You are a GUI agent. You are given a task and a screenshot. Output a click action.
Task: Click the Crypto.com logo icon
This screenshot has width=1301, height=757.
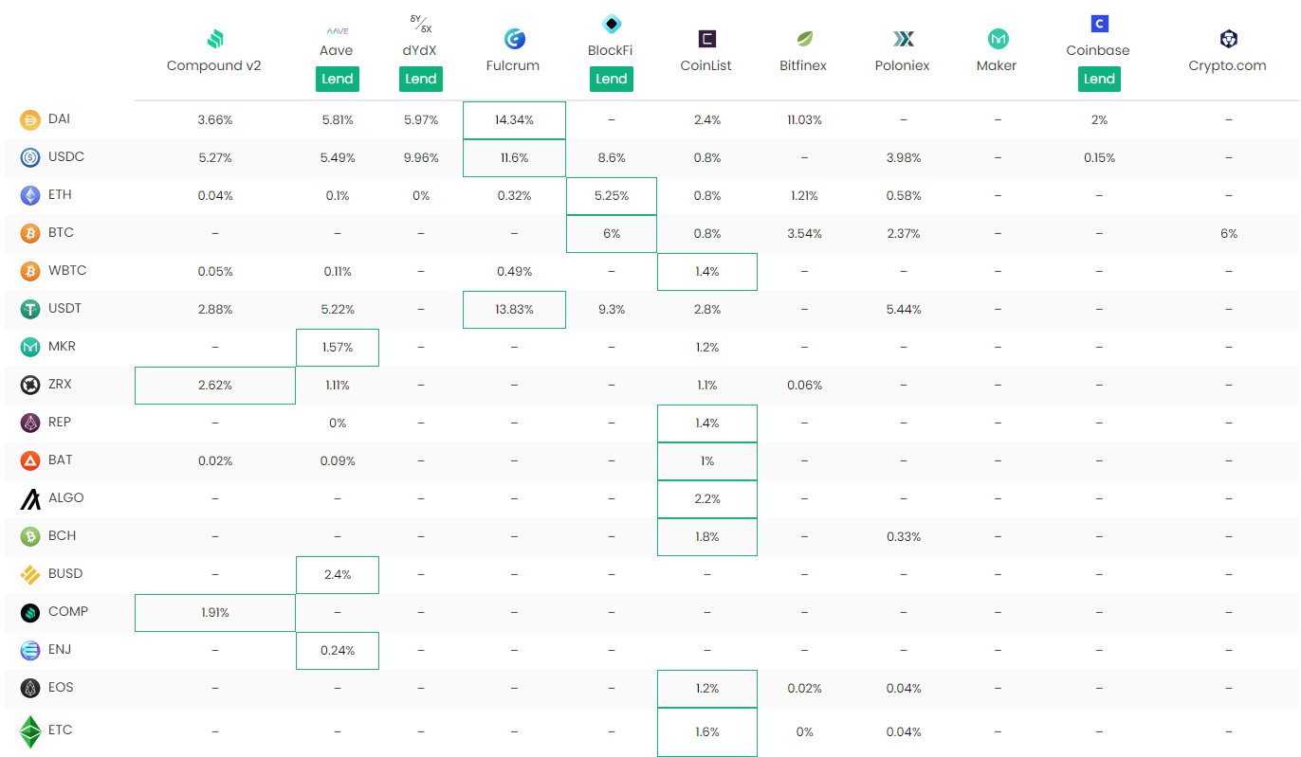tap(1228, 39)
